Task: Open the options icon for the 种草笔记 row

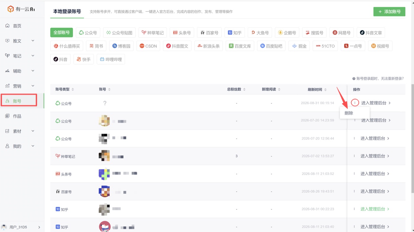Action: [354, 156]
